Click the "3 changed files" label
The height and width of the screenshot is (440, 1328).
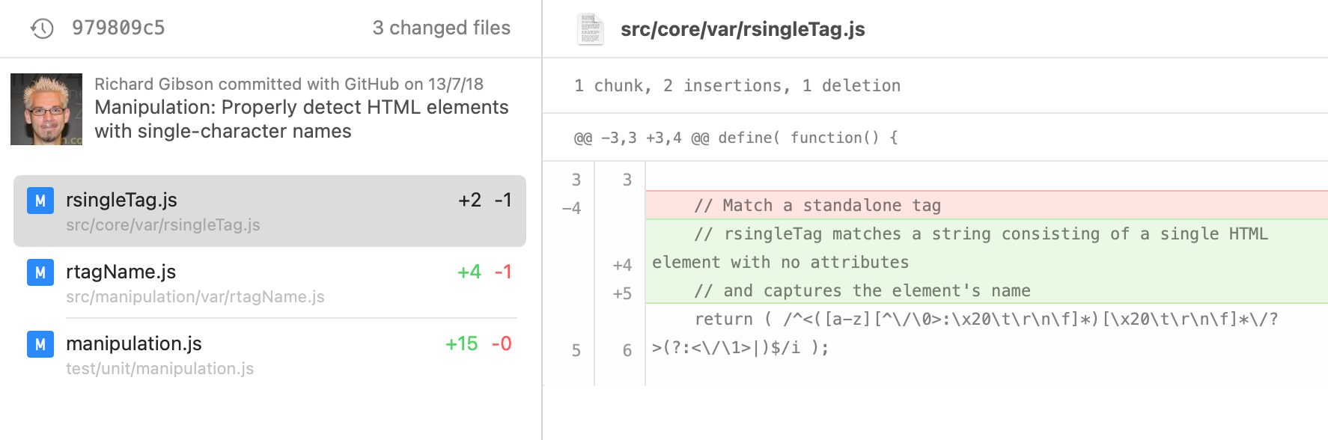(x=441, y=28)
